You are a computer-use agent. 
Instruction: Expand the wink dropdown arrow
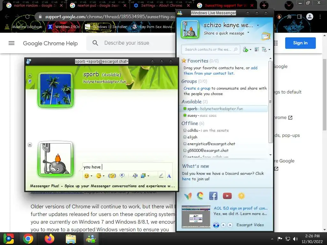[x=103, y=176]
